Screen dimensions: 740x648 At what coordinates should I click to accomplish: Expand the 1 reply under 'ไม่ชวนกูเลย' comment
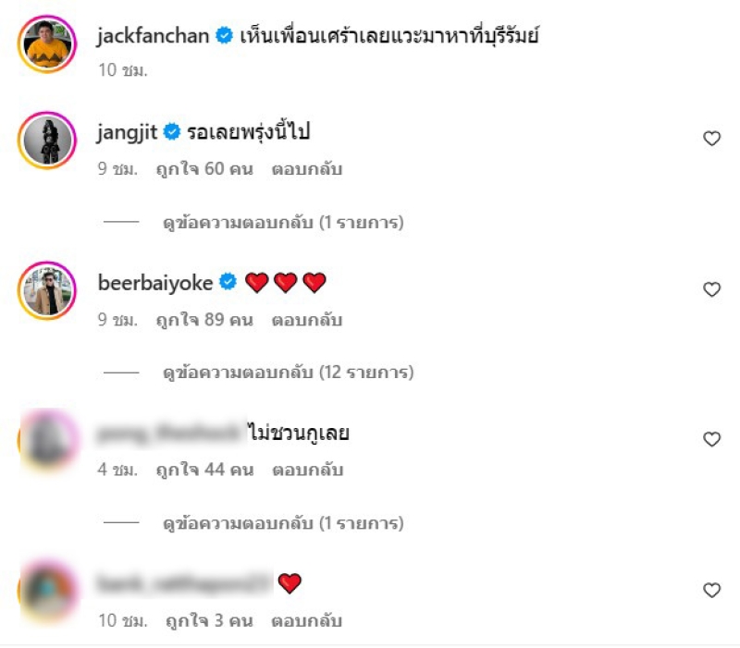[x=283, y=523]
